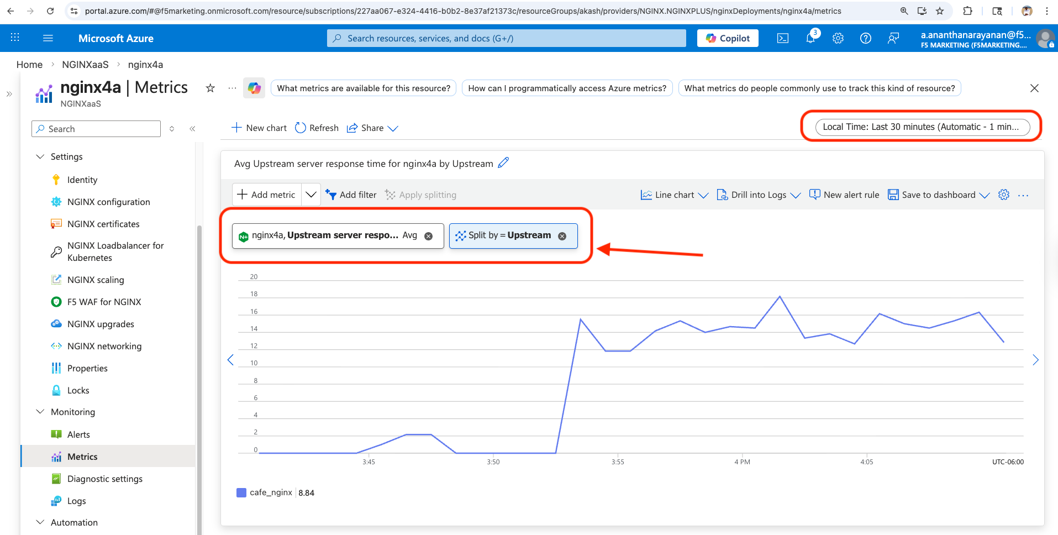
Task: Open the Share dropdown
Action: pyautogui.click(x=372, y=128)
